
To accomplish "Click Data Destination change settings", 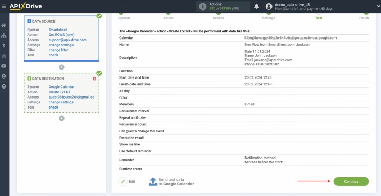I will pyautogui.click(x=61, y=102).
